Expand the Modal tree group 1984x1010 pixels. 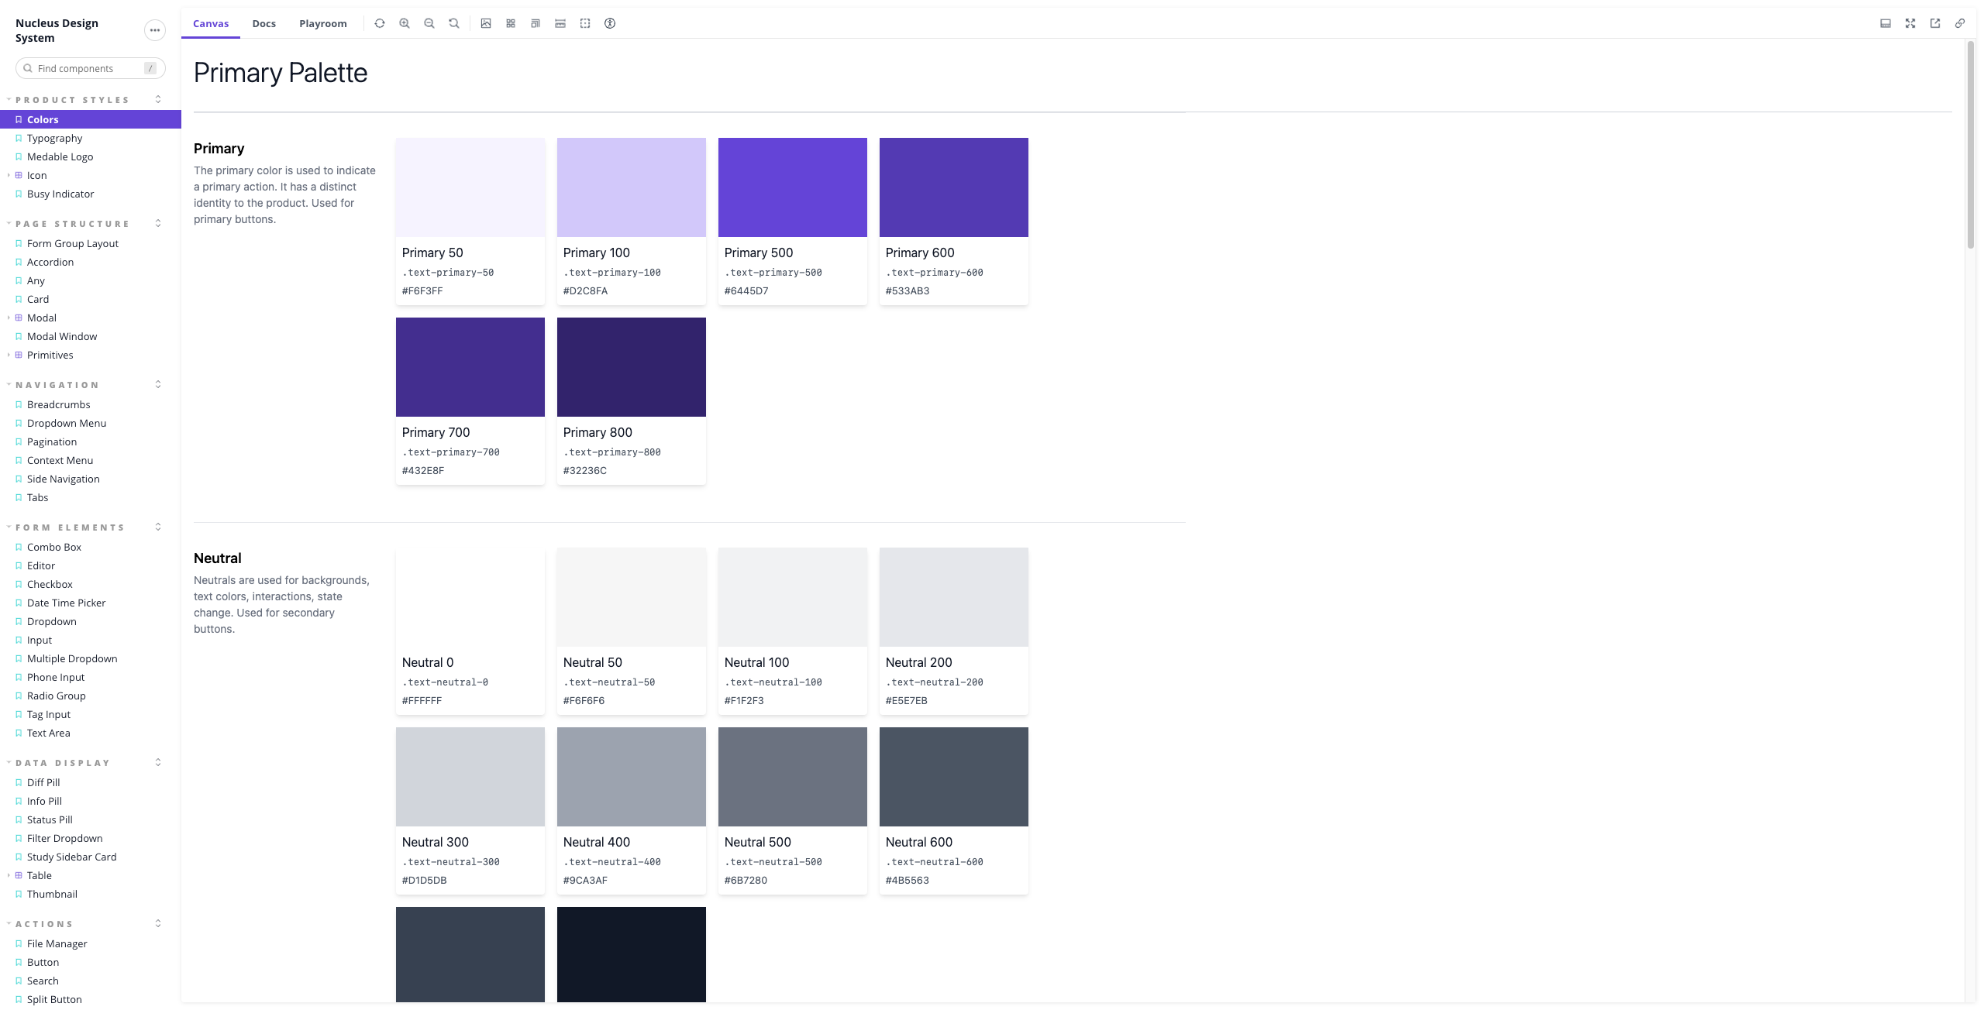[9, 318]
